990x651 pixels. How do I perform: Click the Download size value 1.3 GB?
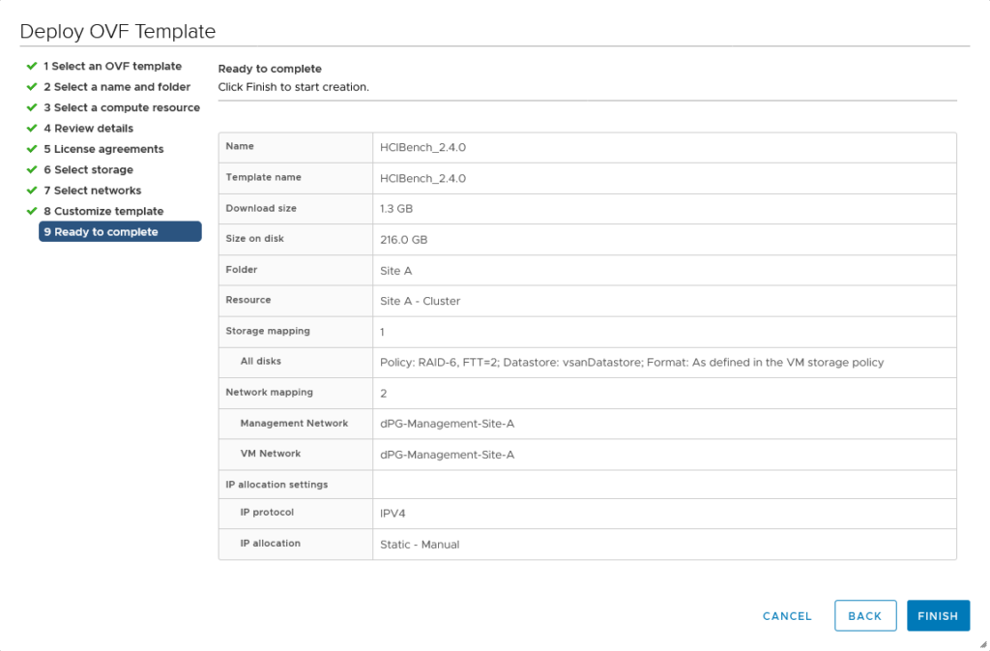point(395,208)
